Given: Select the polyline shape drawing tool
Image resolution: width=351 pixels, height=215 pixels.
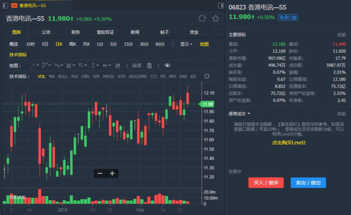Looking at the screenshot, I should [x=45, y=66].
